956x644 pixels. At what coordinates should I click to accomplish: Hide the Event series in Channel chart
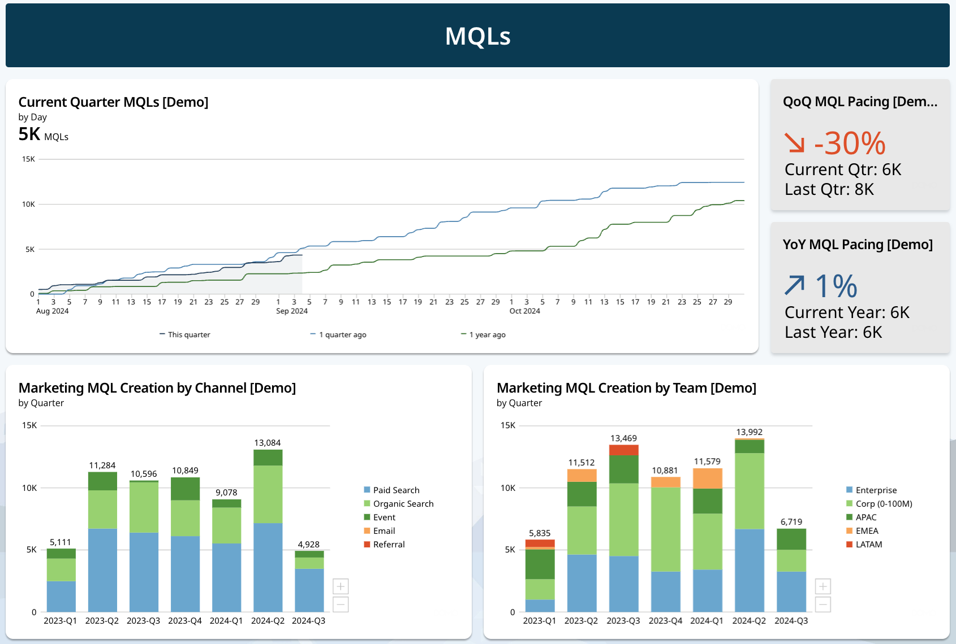tap(384, 517)
